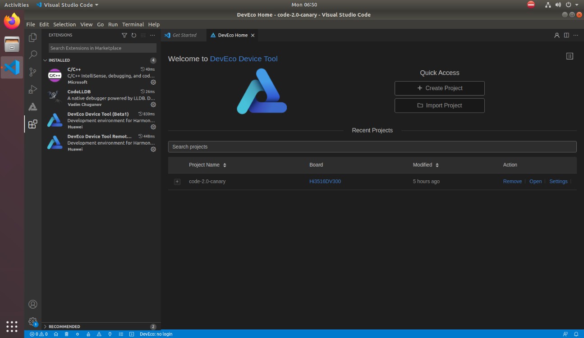Sort projects by Modified
Screen dimensions: 584x338
(437, 165)
